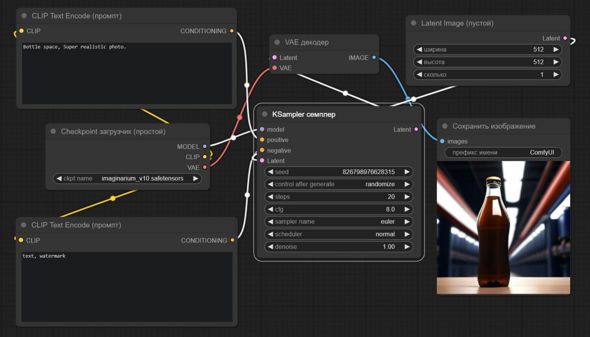This screenshot has height=337, width=590.
Task: Click the KSampler Latent input socket
Action: (x=262, y=160)
